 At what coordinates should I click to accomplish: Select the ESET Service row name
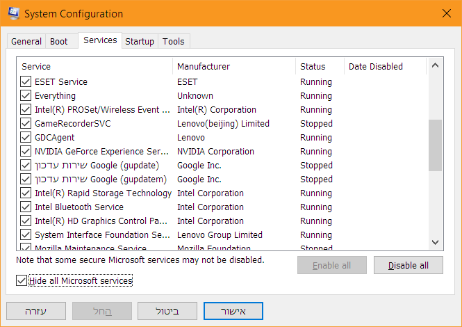coord(61,82)
